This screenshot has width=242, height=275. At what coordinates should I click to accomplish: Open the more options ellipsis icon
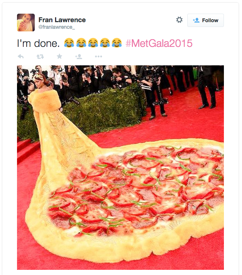[x=98, y=56]
